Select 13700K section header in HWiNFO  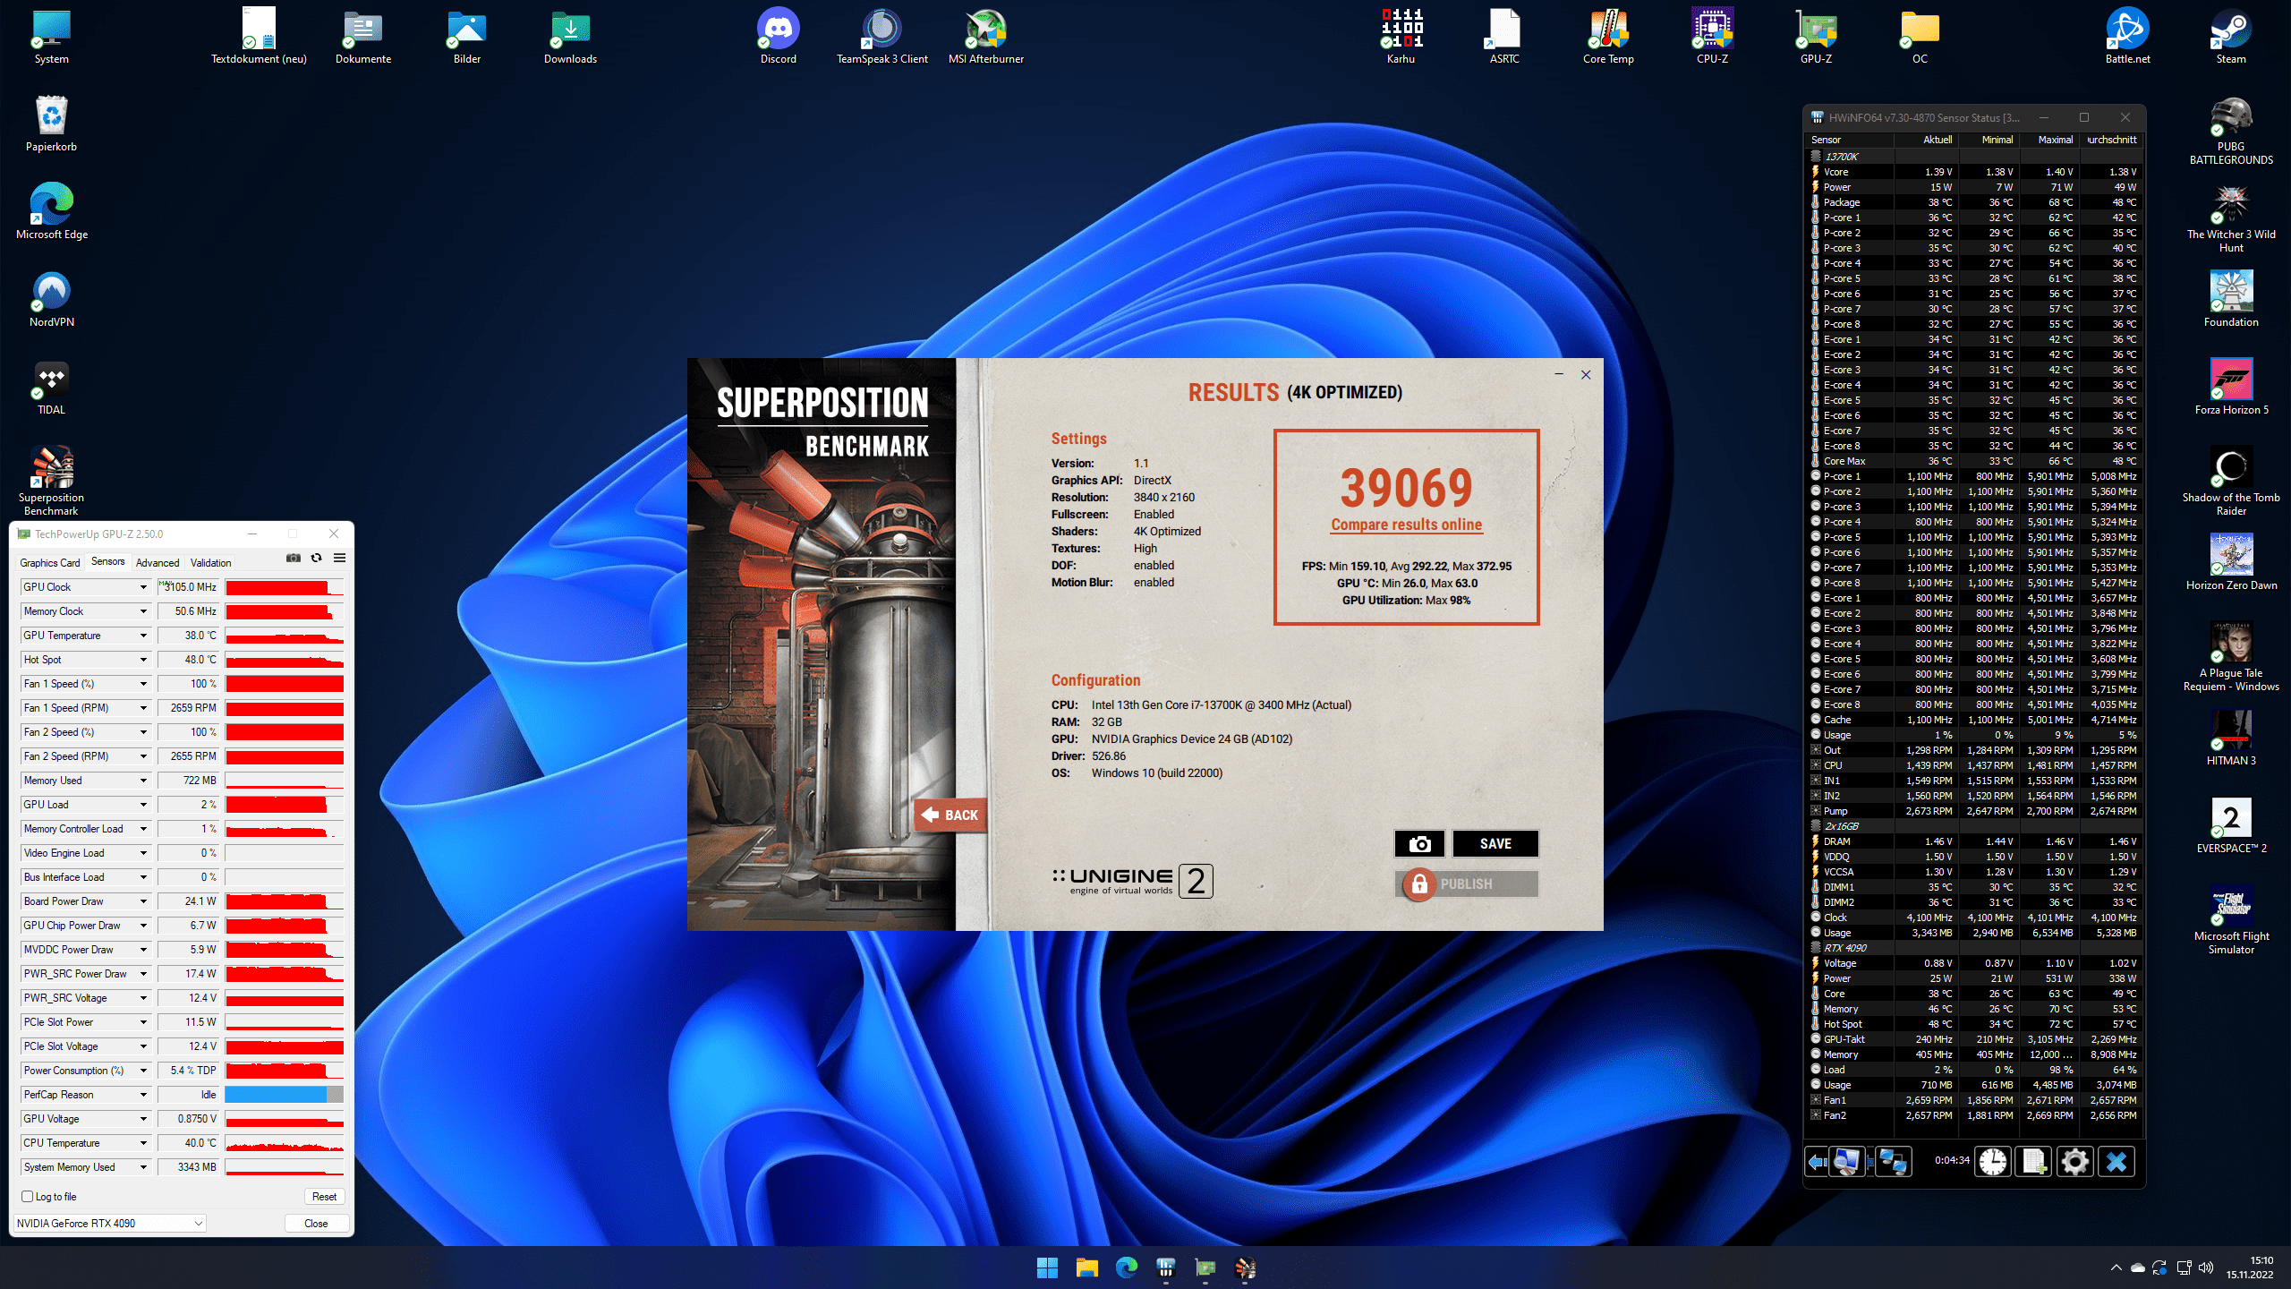point(1973,157)
